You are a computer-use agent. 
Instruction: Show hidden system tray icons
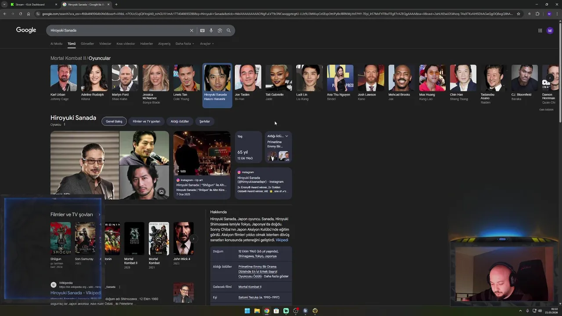tap(520, 311)
